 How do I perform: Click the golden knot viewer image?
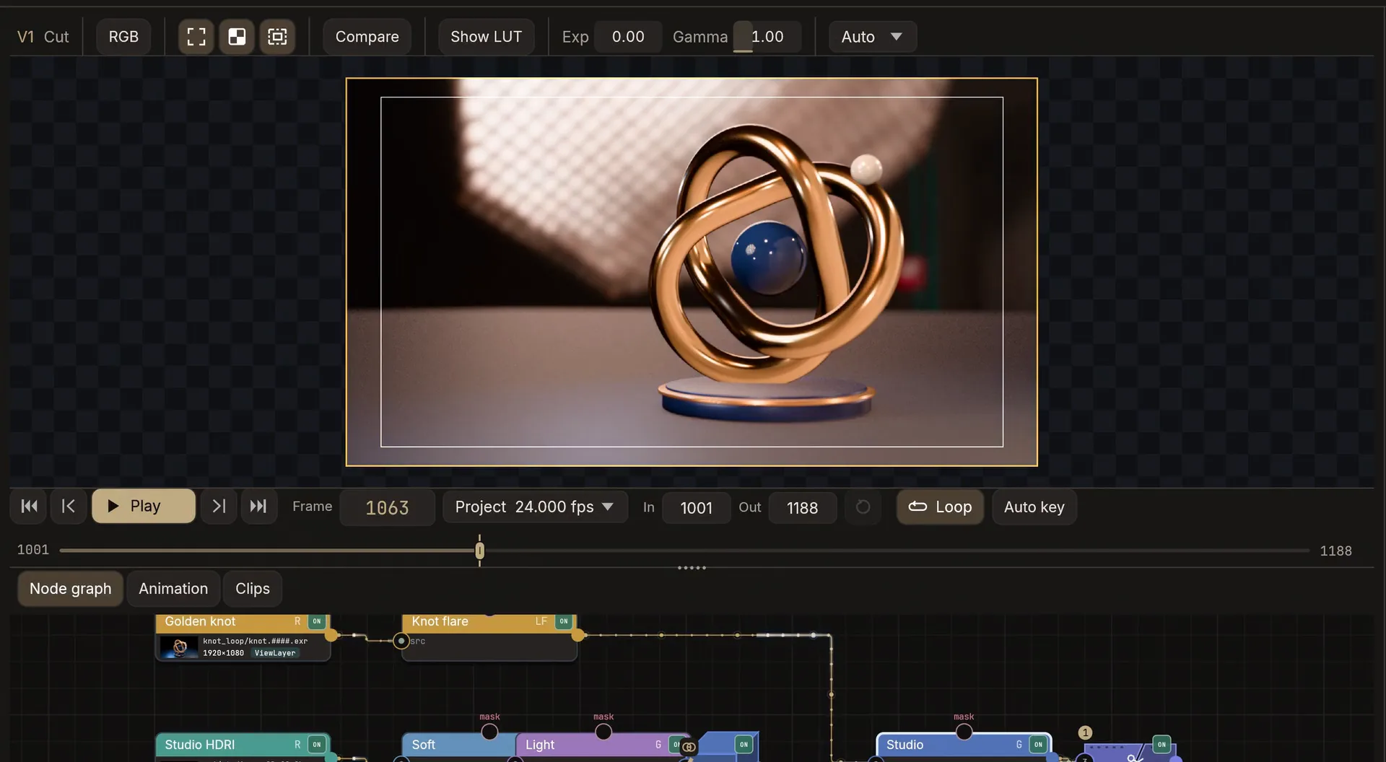click(692, 272)
